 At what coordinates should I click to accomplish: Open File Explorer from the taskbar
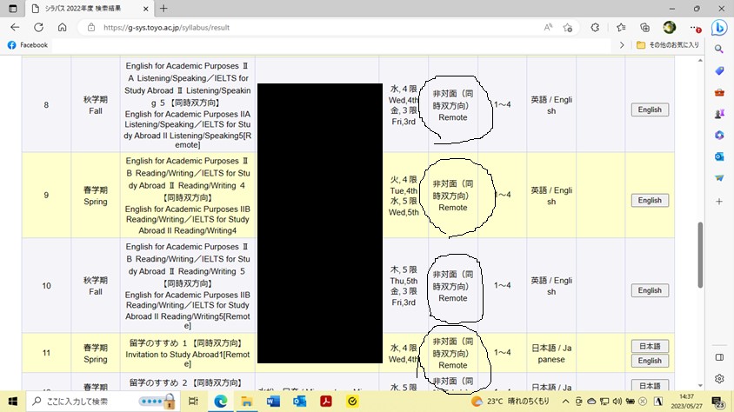coord(247,402)
